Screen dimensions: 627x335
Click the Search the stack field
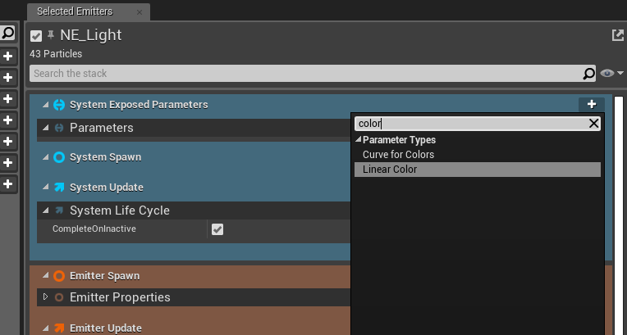coord(304,74)
